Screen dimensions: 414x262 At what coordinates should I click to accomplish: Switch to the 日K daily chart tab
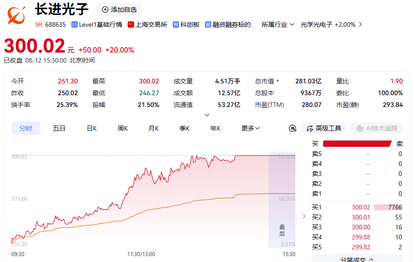coord(92,128)
